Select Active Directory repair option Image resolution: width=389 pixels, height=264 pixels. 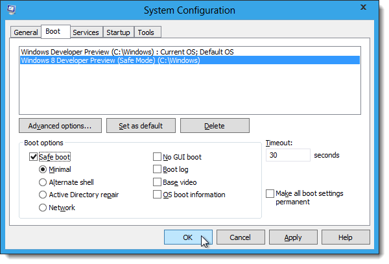pyautogui.click(x=43, y=195)
